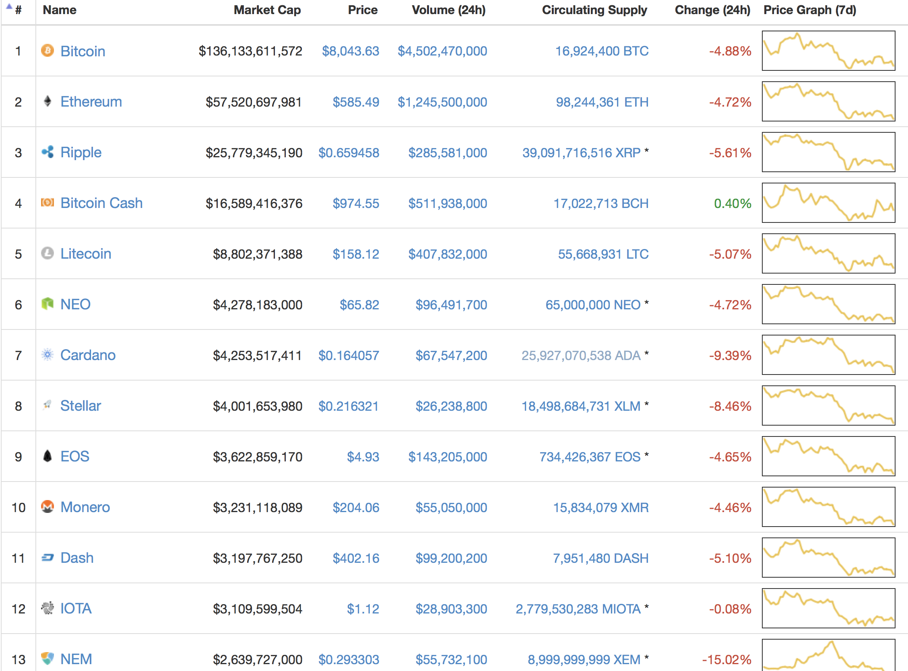Open the Ripple name link
908x671 pixels.
tap(81, 152)
